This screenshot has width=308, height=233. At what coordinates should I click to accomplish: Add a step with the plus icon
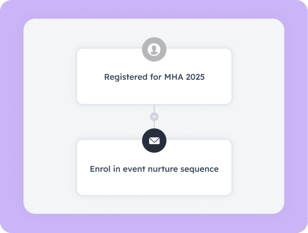click(x=154, y=116)
